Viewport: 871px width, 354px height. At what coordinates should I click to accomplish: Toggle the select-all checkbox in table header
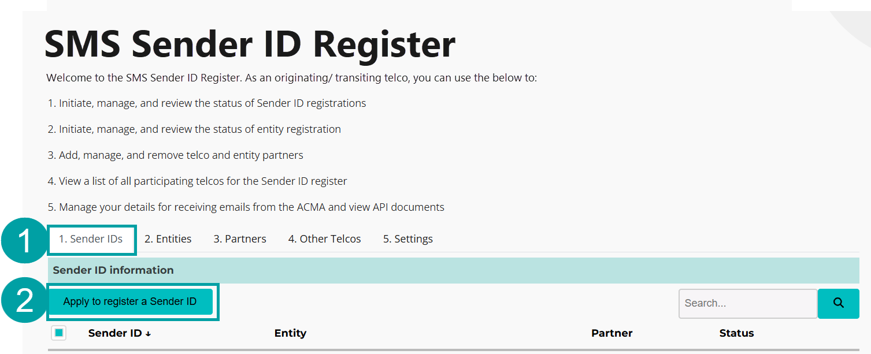coord(60,333)
